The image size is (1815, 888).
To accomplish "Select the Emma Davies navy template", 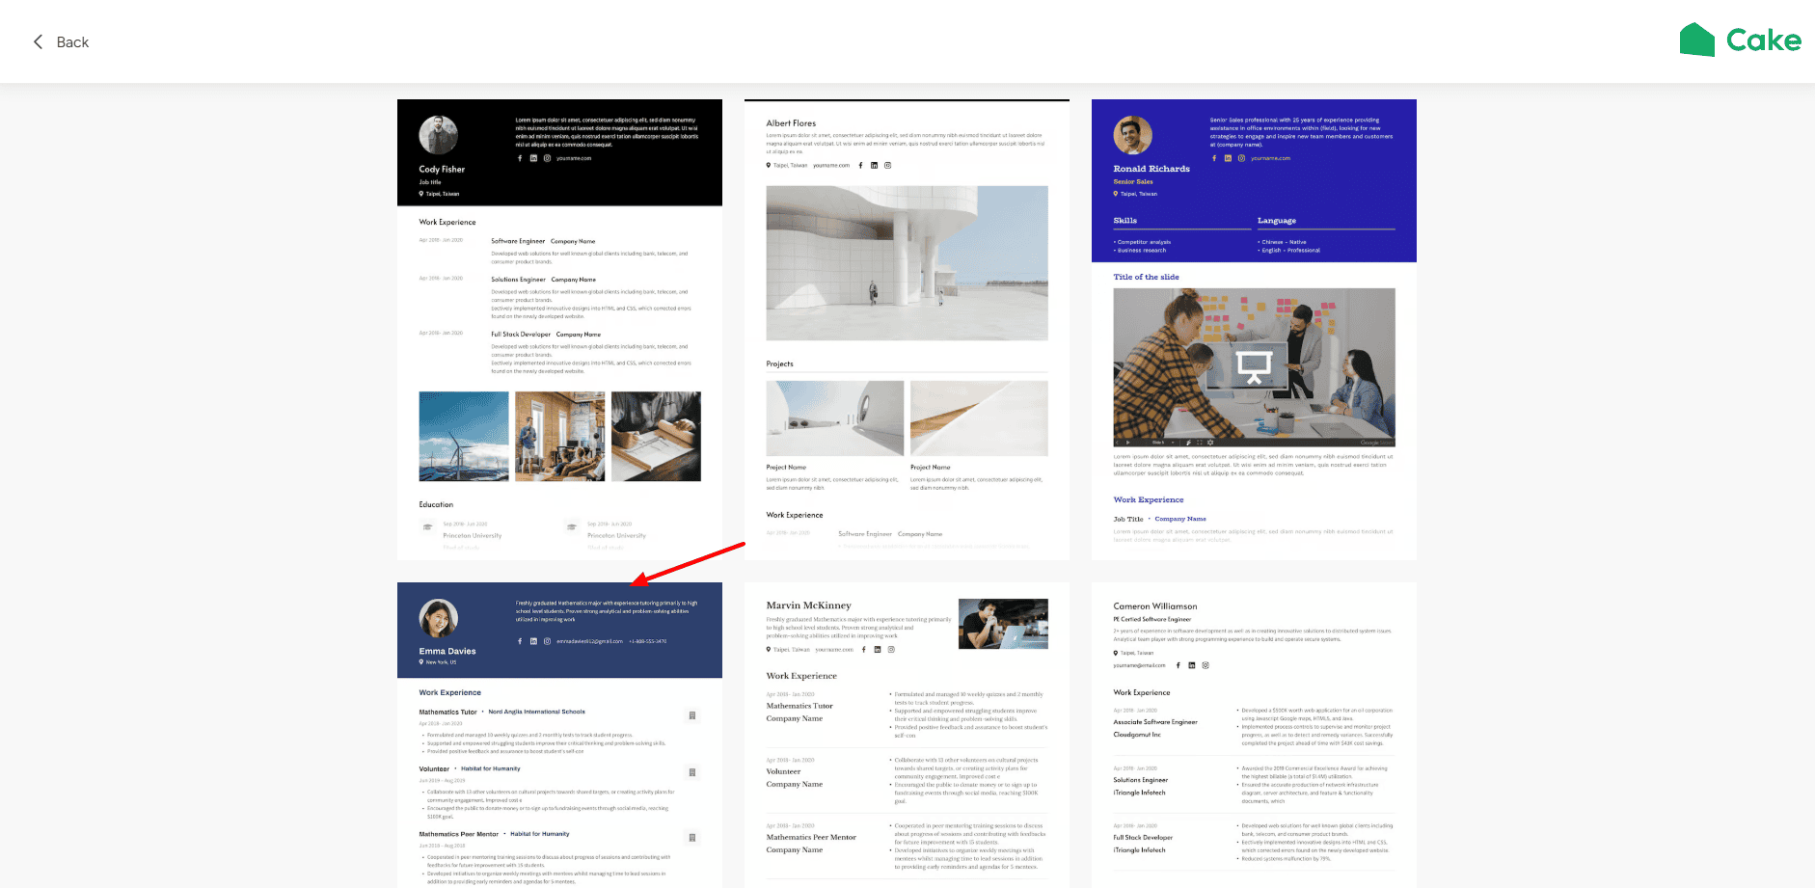I will click(x=559, y=733).
